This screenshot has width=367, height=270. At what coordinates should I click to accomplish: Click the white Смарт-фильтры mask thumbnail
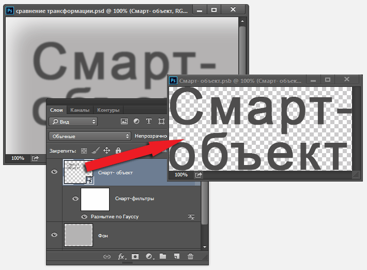(95, 199)
